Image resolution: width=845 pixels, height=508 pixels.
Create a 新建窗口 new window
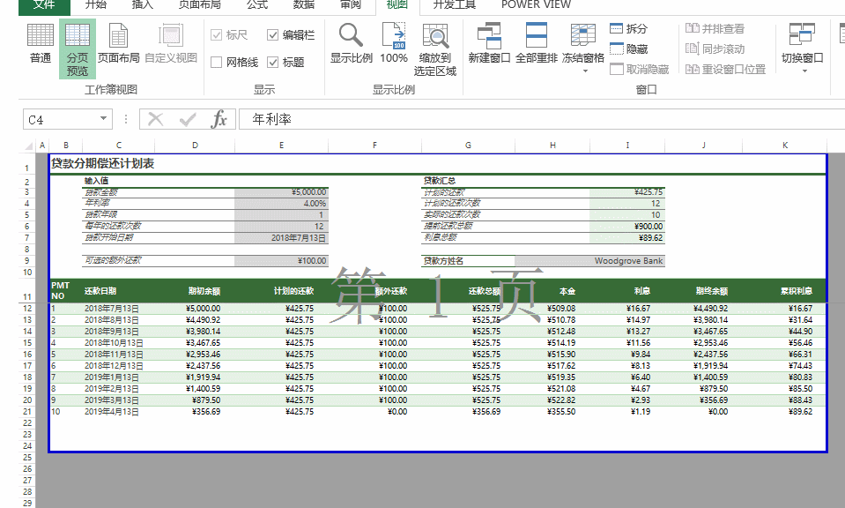[488, 44]
